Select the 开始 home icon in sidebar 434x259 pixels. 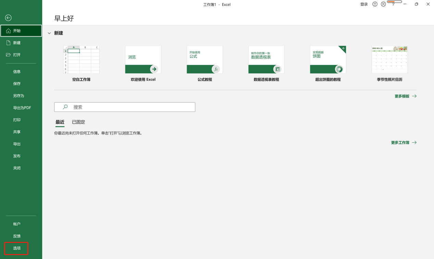(x=9, y=30)
